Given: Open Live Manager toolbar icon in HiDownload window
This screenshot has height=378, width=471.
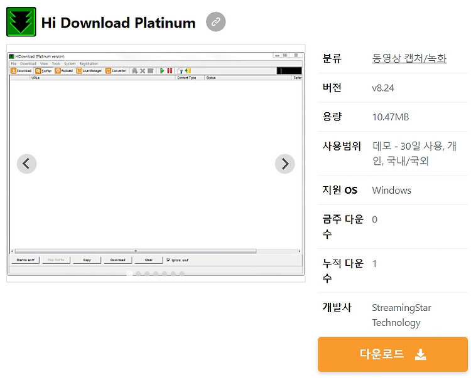Looking at the screenshot, I should tap(89, 71).
